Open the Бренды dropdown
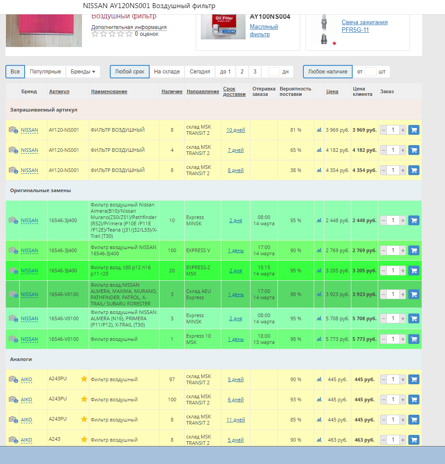The height and width of the screenshot is (464, 445). tap(82, 72)
